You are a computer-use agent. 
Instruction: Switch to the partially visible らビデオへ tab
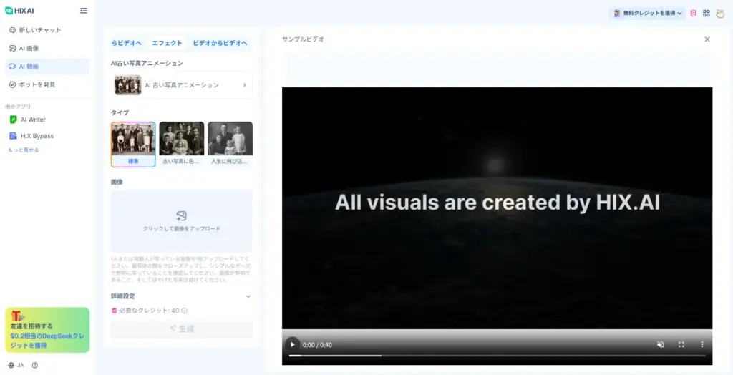tap(127, 43)
